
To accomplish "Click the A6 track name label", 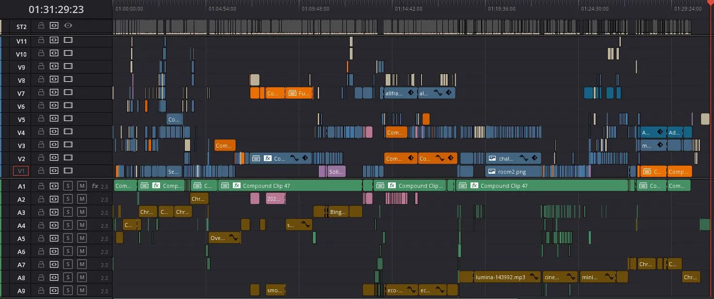I will 21,252.
